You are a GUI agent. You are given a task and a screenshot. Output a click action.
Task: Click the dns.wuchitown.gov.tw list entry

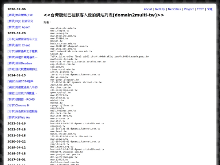[x=64, y=157]
